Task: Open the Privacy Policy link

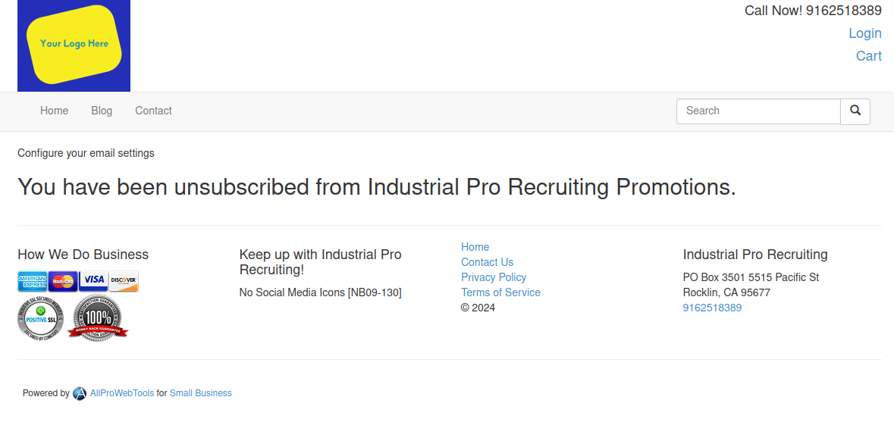Action: click(x=494, y=277)
